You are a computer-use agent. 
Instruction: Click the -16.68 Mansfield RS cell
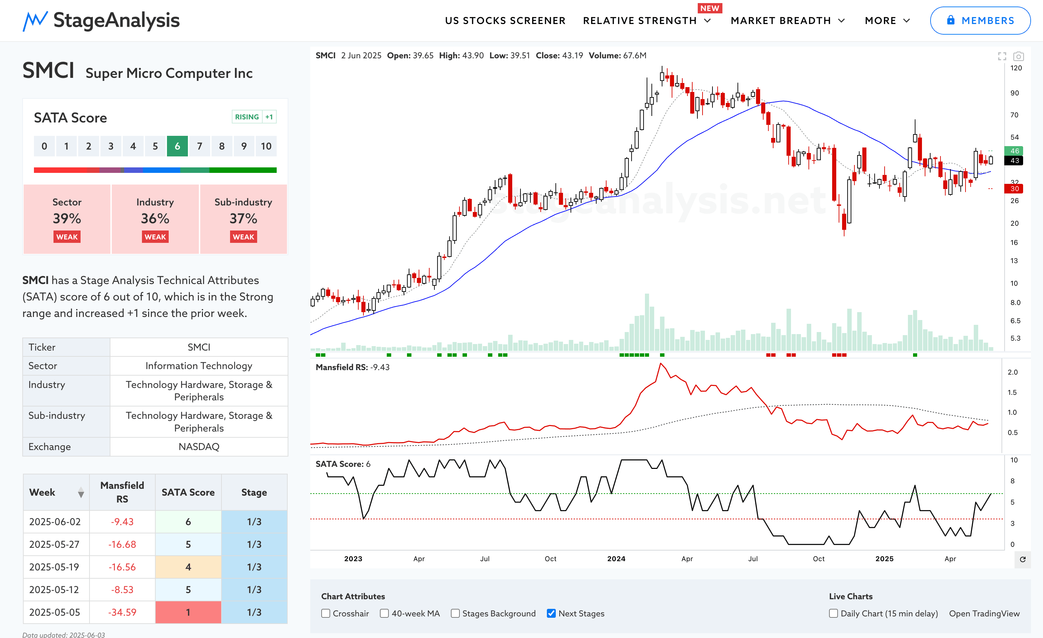point(122,544)
